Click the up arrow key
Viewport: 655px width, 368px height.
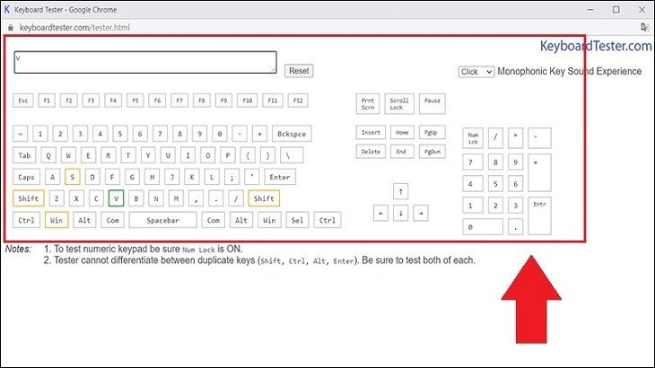(400, 191)
